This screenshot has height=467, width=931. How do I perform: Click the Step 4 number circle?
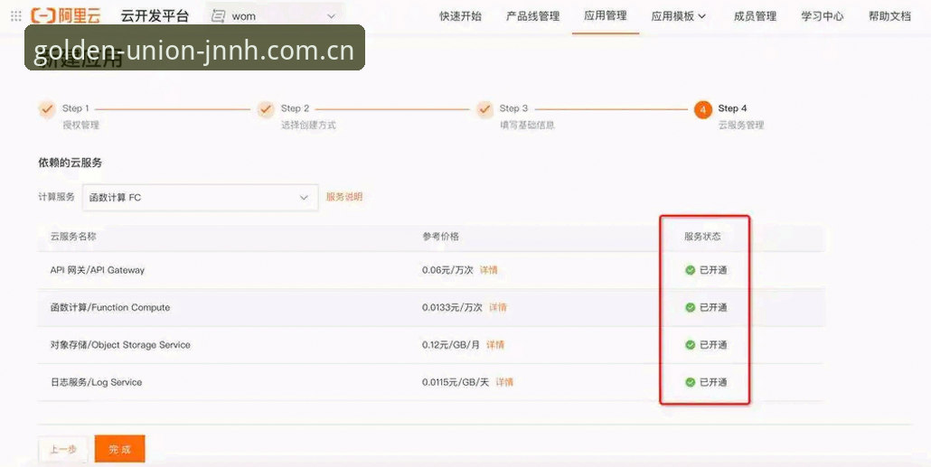[x=703, y=110]
